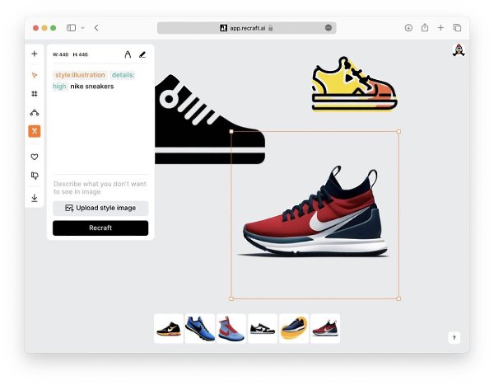
Task: Open the text style 'A' icon
Action: tap(128, 54)
